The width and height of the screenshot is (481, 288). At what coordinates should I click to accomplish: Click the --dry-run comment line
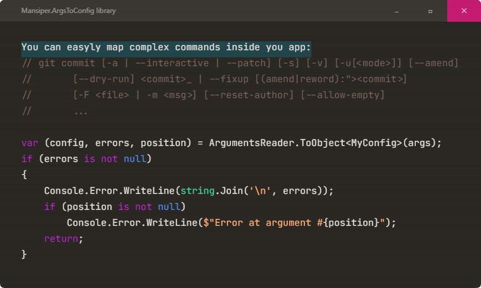tap(214, 79)
